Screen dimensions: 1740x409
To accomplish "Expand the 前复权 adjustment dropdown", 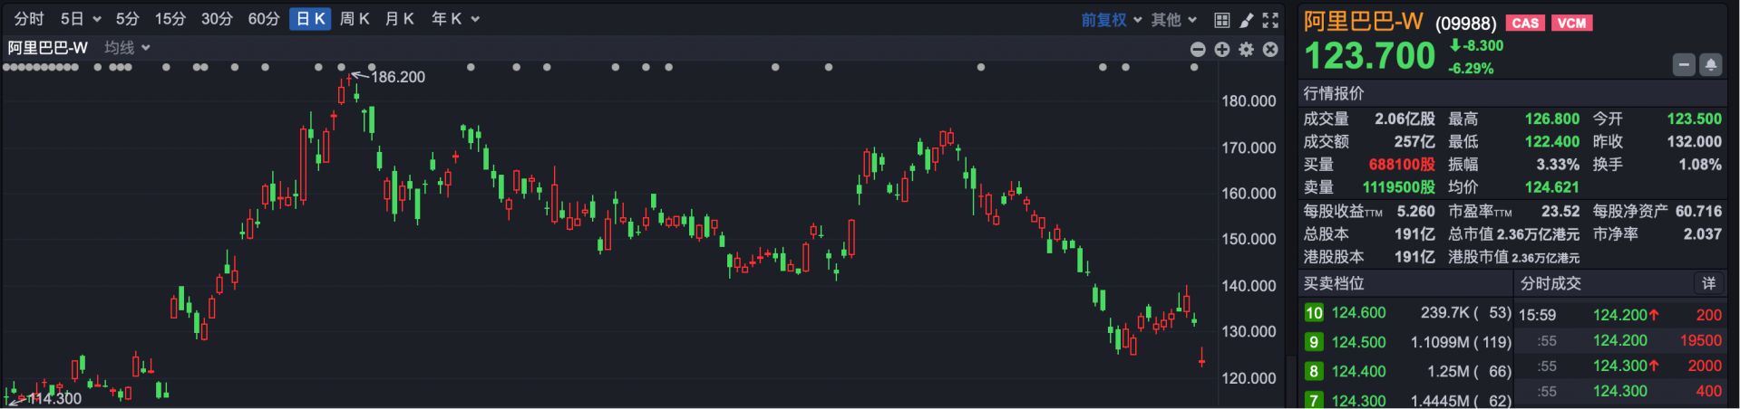I will pos(1111,20).
